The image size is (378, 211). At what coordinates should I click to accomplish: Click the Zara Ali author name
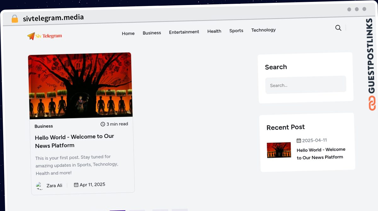[54, 185]
